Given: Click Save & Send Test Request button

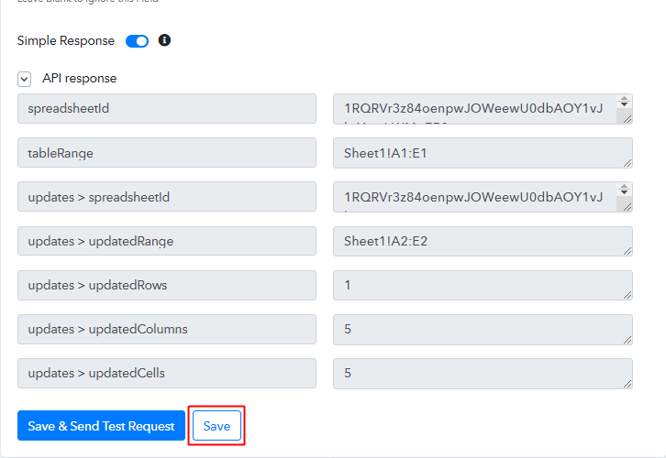Looking at the screenshot, I should (x=101, y=425).
